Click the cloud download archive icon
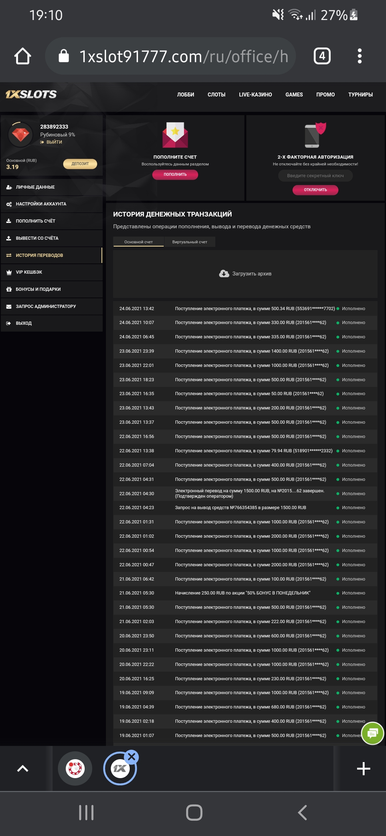Viewport: 386px width, 836px height. point(224,274)
